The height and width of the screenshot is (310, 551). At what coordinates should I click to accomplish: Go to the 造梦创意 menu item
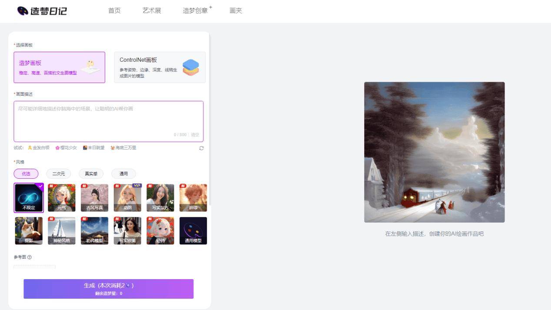tap(196, 11)
